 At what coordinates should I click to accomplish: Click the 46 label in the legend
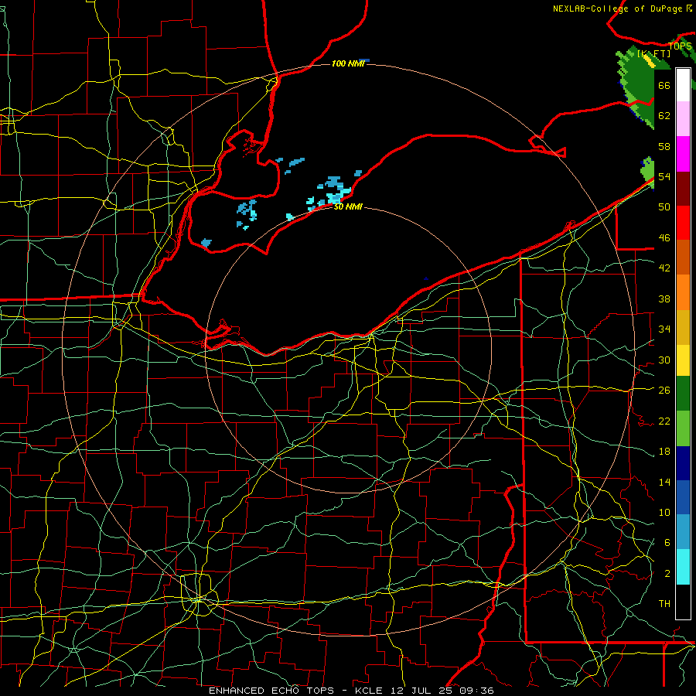click(x=664, y=238)
